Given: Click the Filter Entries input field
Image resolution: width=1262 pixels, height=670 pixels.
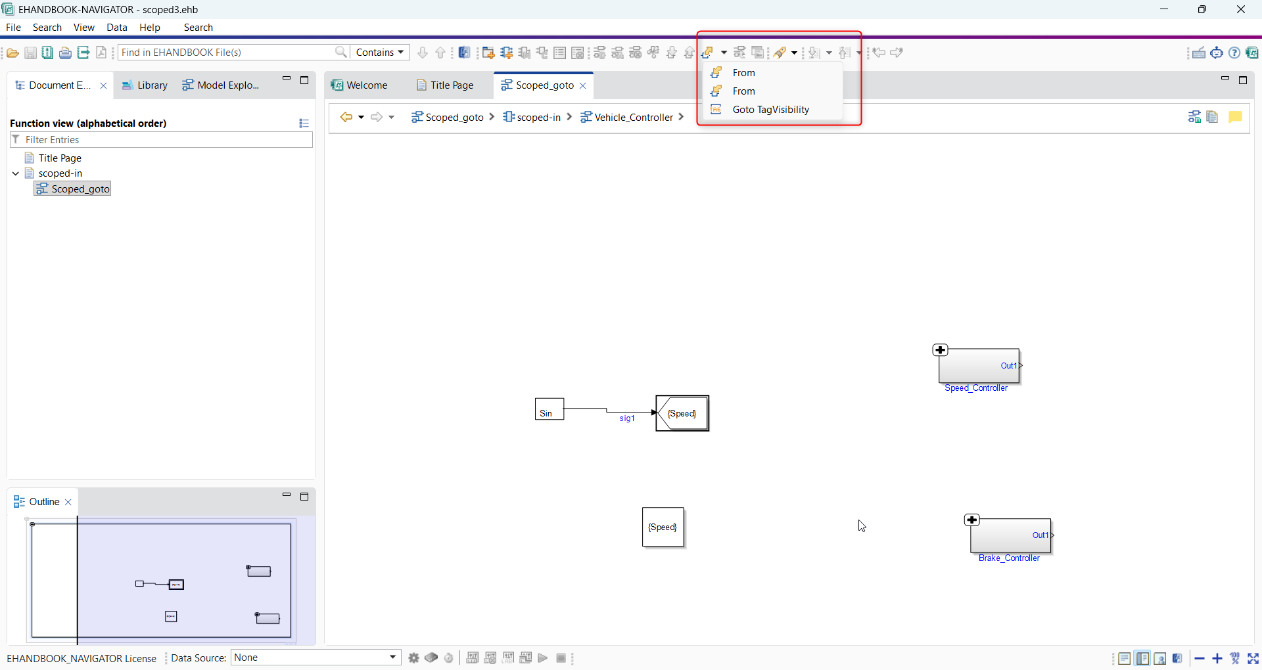Looking at the screenshot, I should pyautogui.click(x=161, y=139).
